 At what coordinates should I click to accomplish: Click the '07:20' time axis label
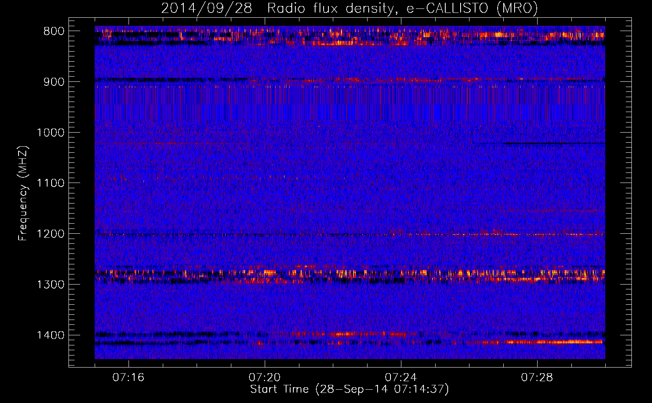pyautogui.click(x=264, y=378)
